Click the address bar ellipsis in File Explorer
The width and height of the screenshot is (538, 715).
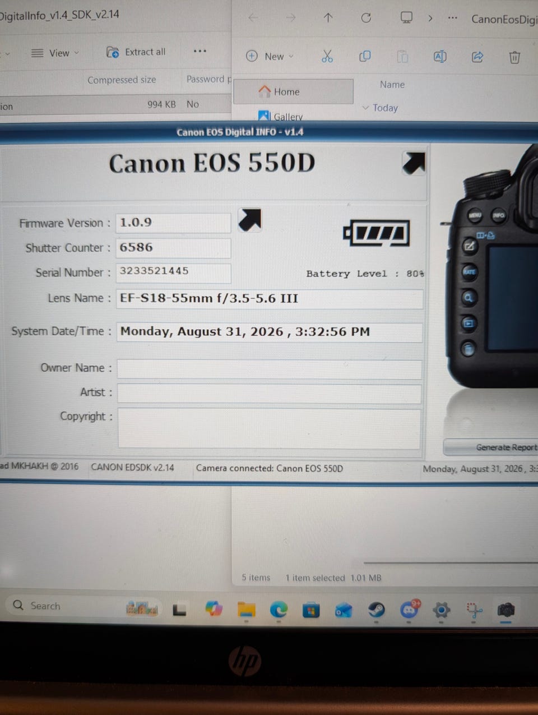pos(453,18)
